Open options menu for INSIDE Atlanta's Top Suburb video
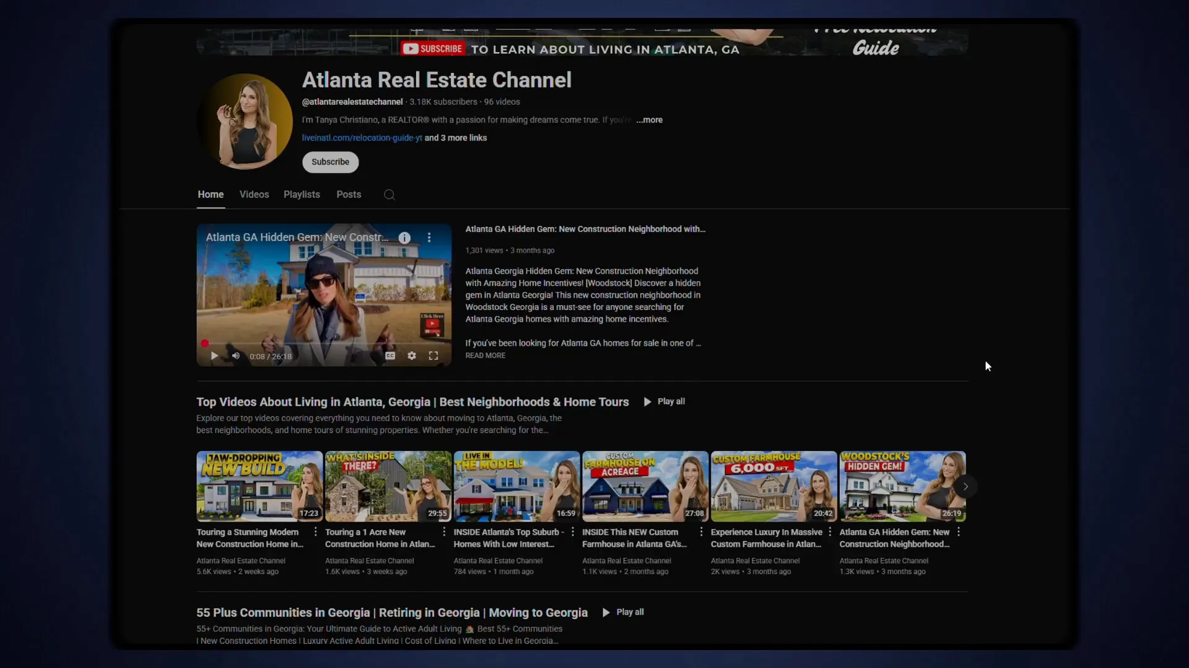 click(573, 532)
